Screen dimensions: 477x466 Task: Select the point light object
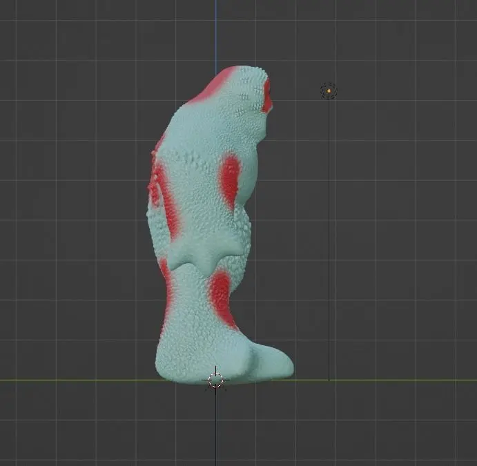(329, 90)
